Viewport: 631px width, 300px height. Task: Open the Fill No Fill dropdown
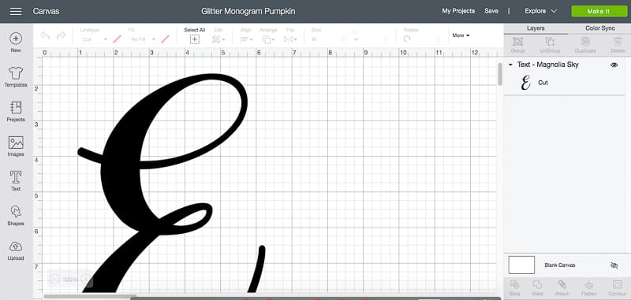[143, 39]
